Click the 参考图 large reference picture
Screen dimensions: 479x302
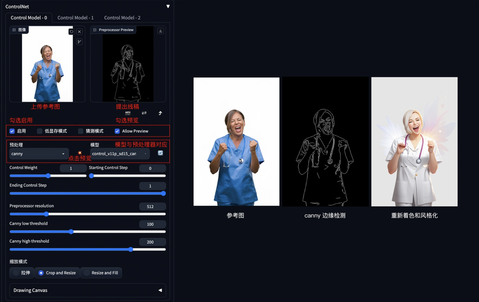click(x=236, y=142)
